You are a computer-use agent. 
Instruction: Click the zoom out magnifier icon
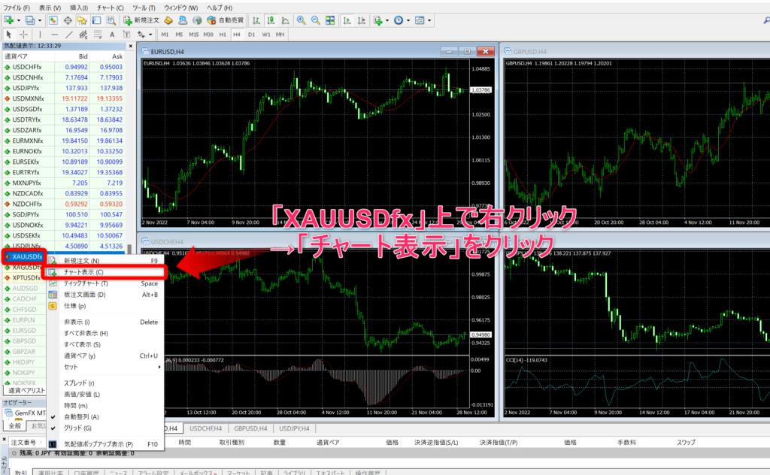tap(315, 20)
